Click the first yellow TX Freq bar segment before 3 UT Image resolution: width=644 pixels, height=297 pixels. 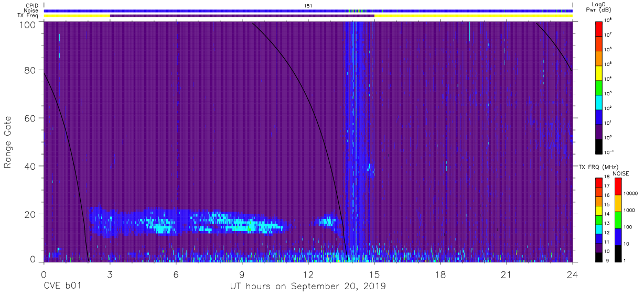click(x=77, y=16)
